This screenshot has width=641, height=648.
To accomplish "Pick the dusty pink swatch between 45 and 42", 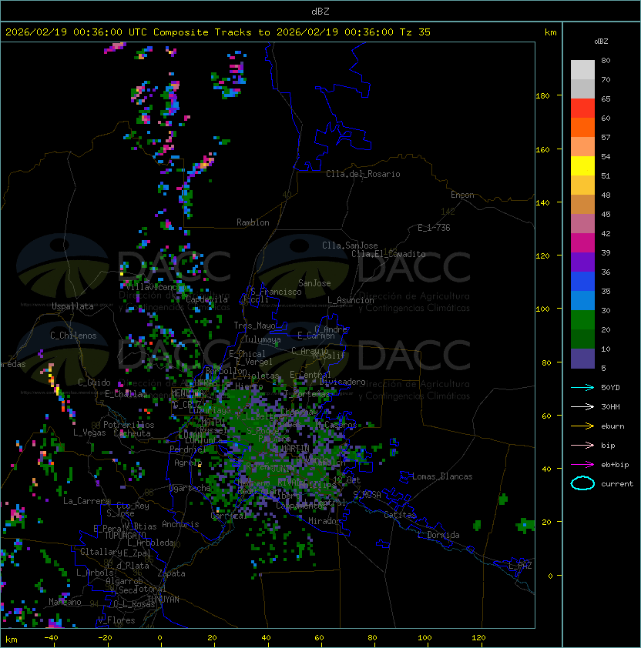I will pyautogui.click(x=582, y=224).
